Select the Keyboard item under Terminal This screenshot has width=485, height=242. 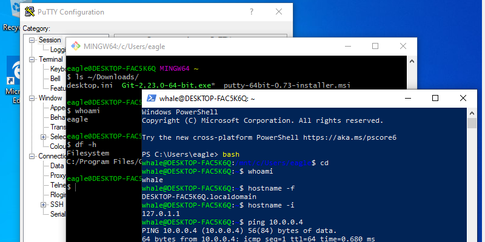tap(58, 69)
